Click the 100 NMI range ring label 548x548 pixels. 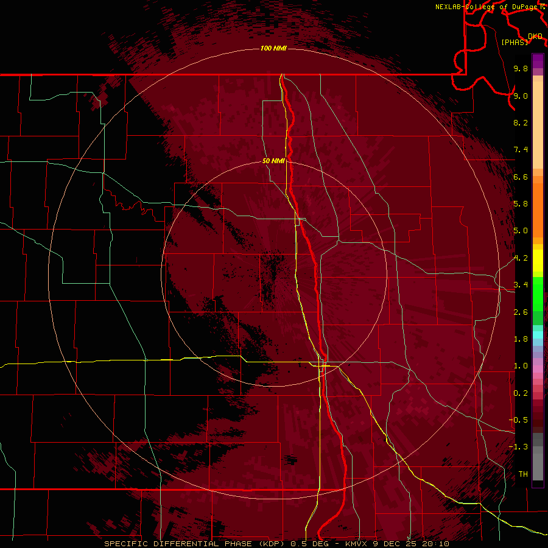click(x=273, y=48)
